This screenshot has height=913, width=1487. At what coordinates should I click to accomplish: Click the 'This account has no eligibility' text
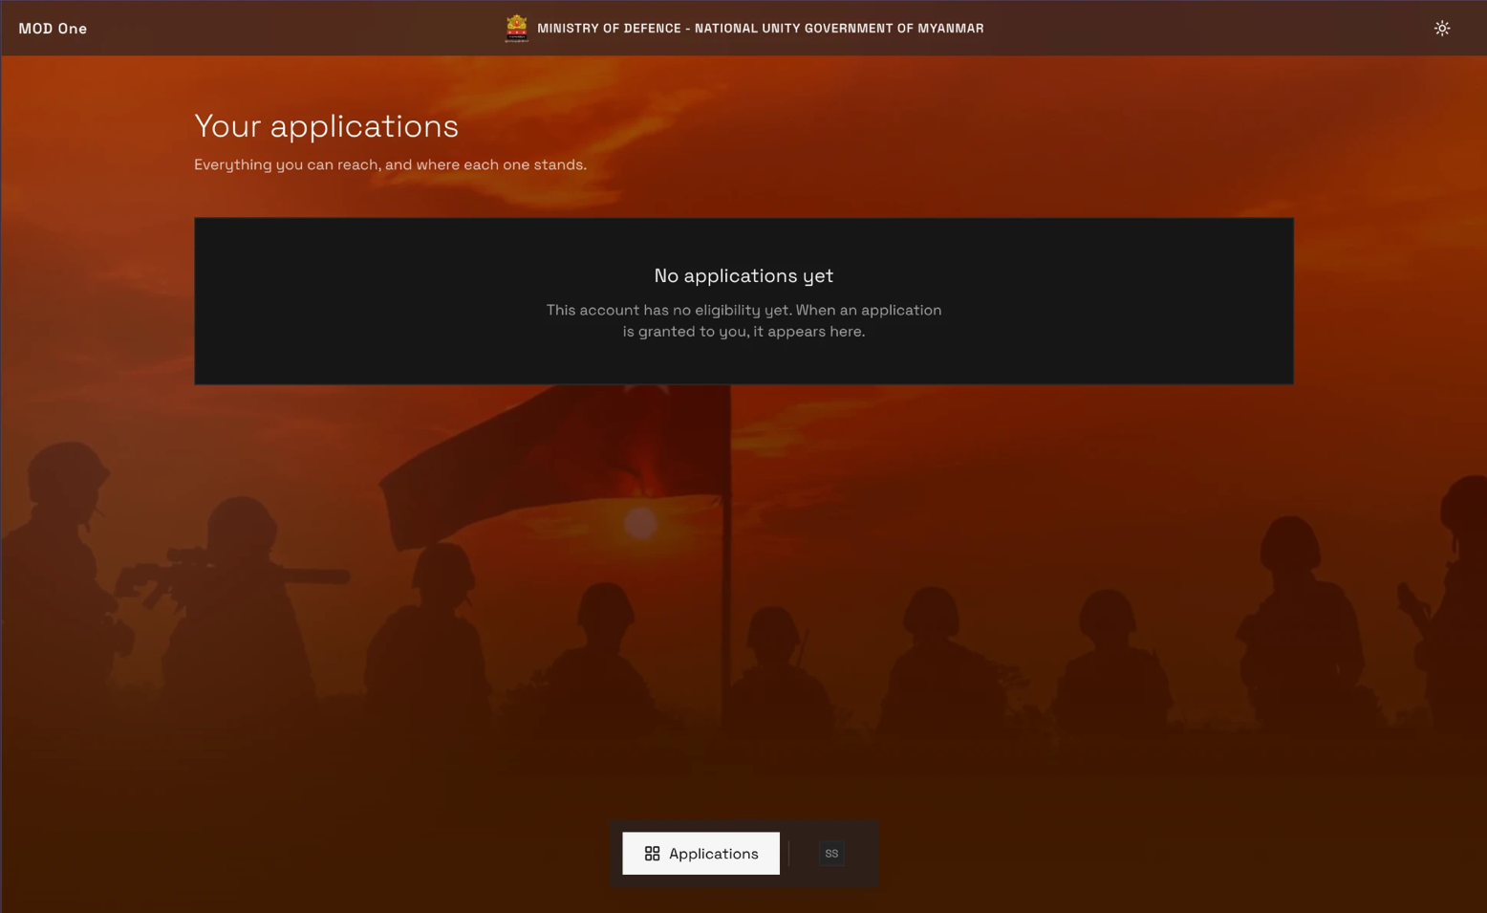(x=743, y=321)
